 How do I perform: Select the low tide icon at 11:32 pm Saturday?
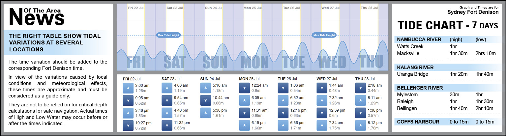click(x=167, y=125)
